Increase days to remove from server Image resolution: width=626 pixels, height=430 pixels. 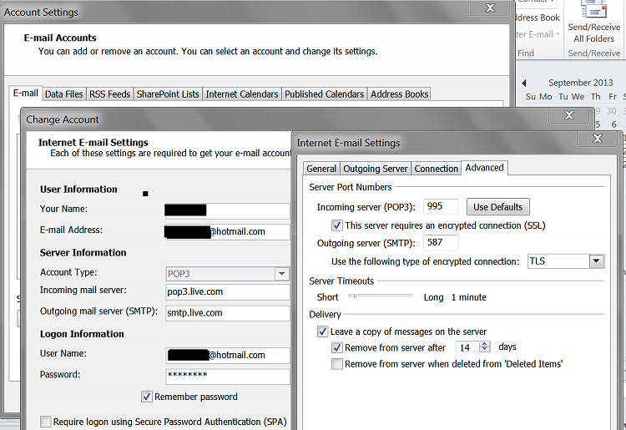(485, 344)
